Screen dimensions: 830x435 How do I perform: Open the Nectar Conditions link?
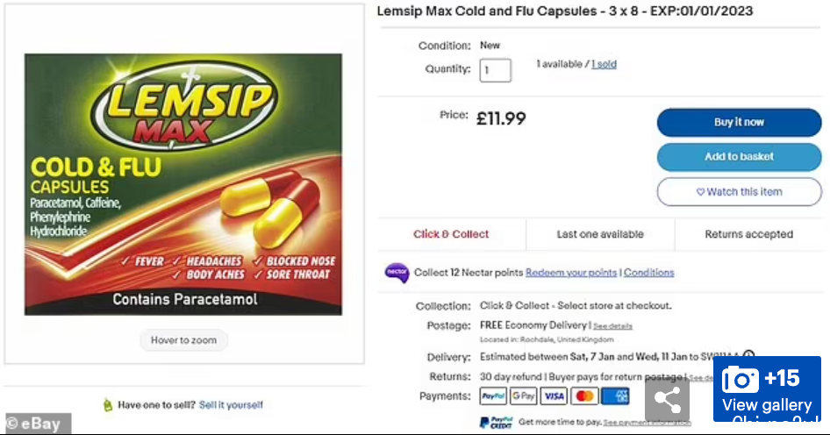649,273
